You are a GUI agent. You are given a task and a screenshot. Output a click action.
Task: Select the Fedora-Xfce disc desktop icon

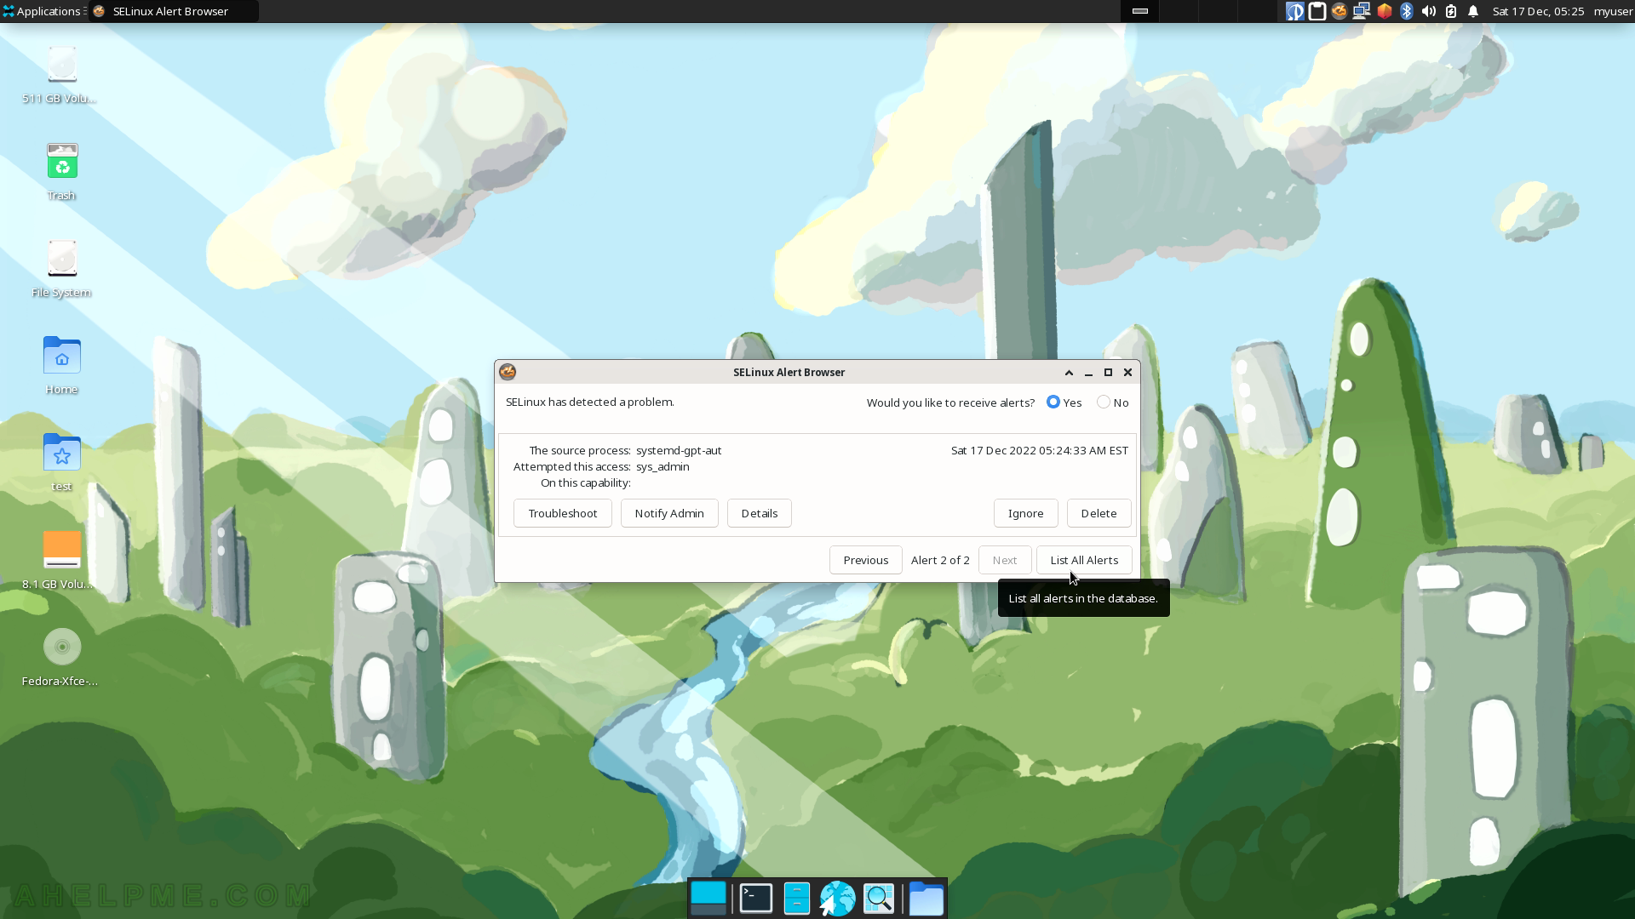click(x=61, y=657)
